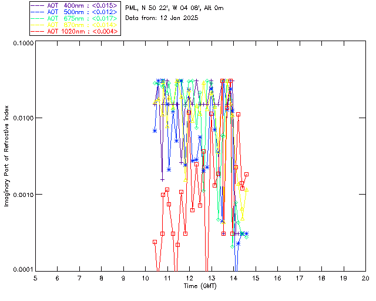Click the purple dashed line sample in legend
The height and width of the screenshot is (301, 376).
38,5
